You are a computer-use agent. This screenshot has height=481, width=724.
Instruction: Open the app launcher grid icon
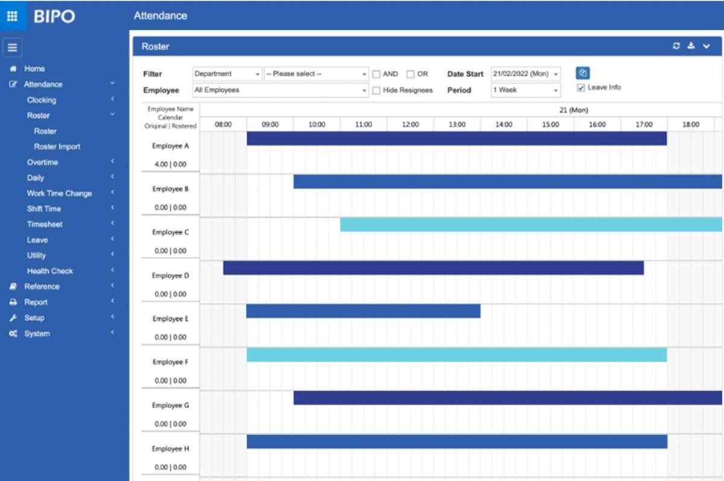[x=12, y=16]
